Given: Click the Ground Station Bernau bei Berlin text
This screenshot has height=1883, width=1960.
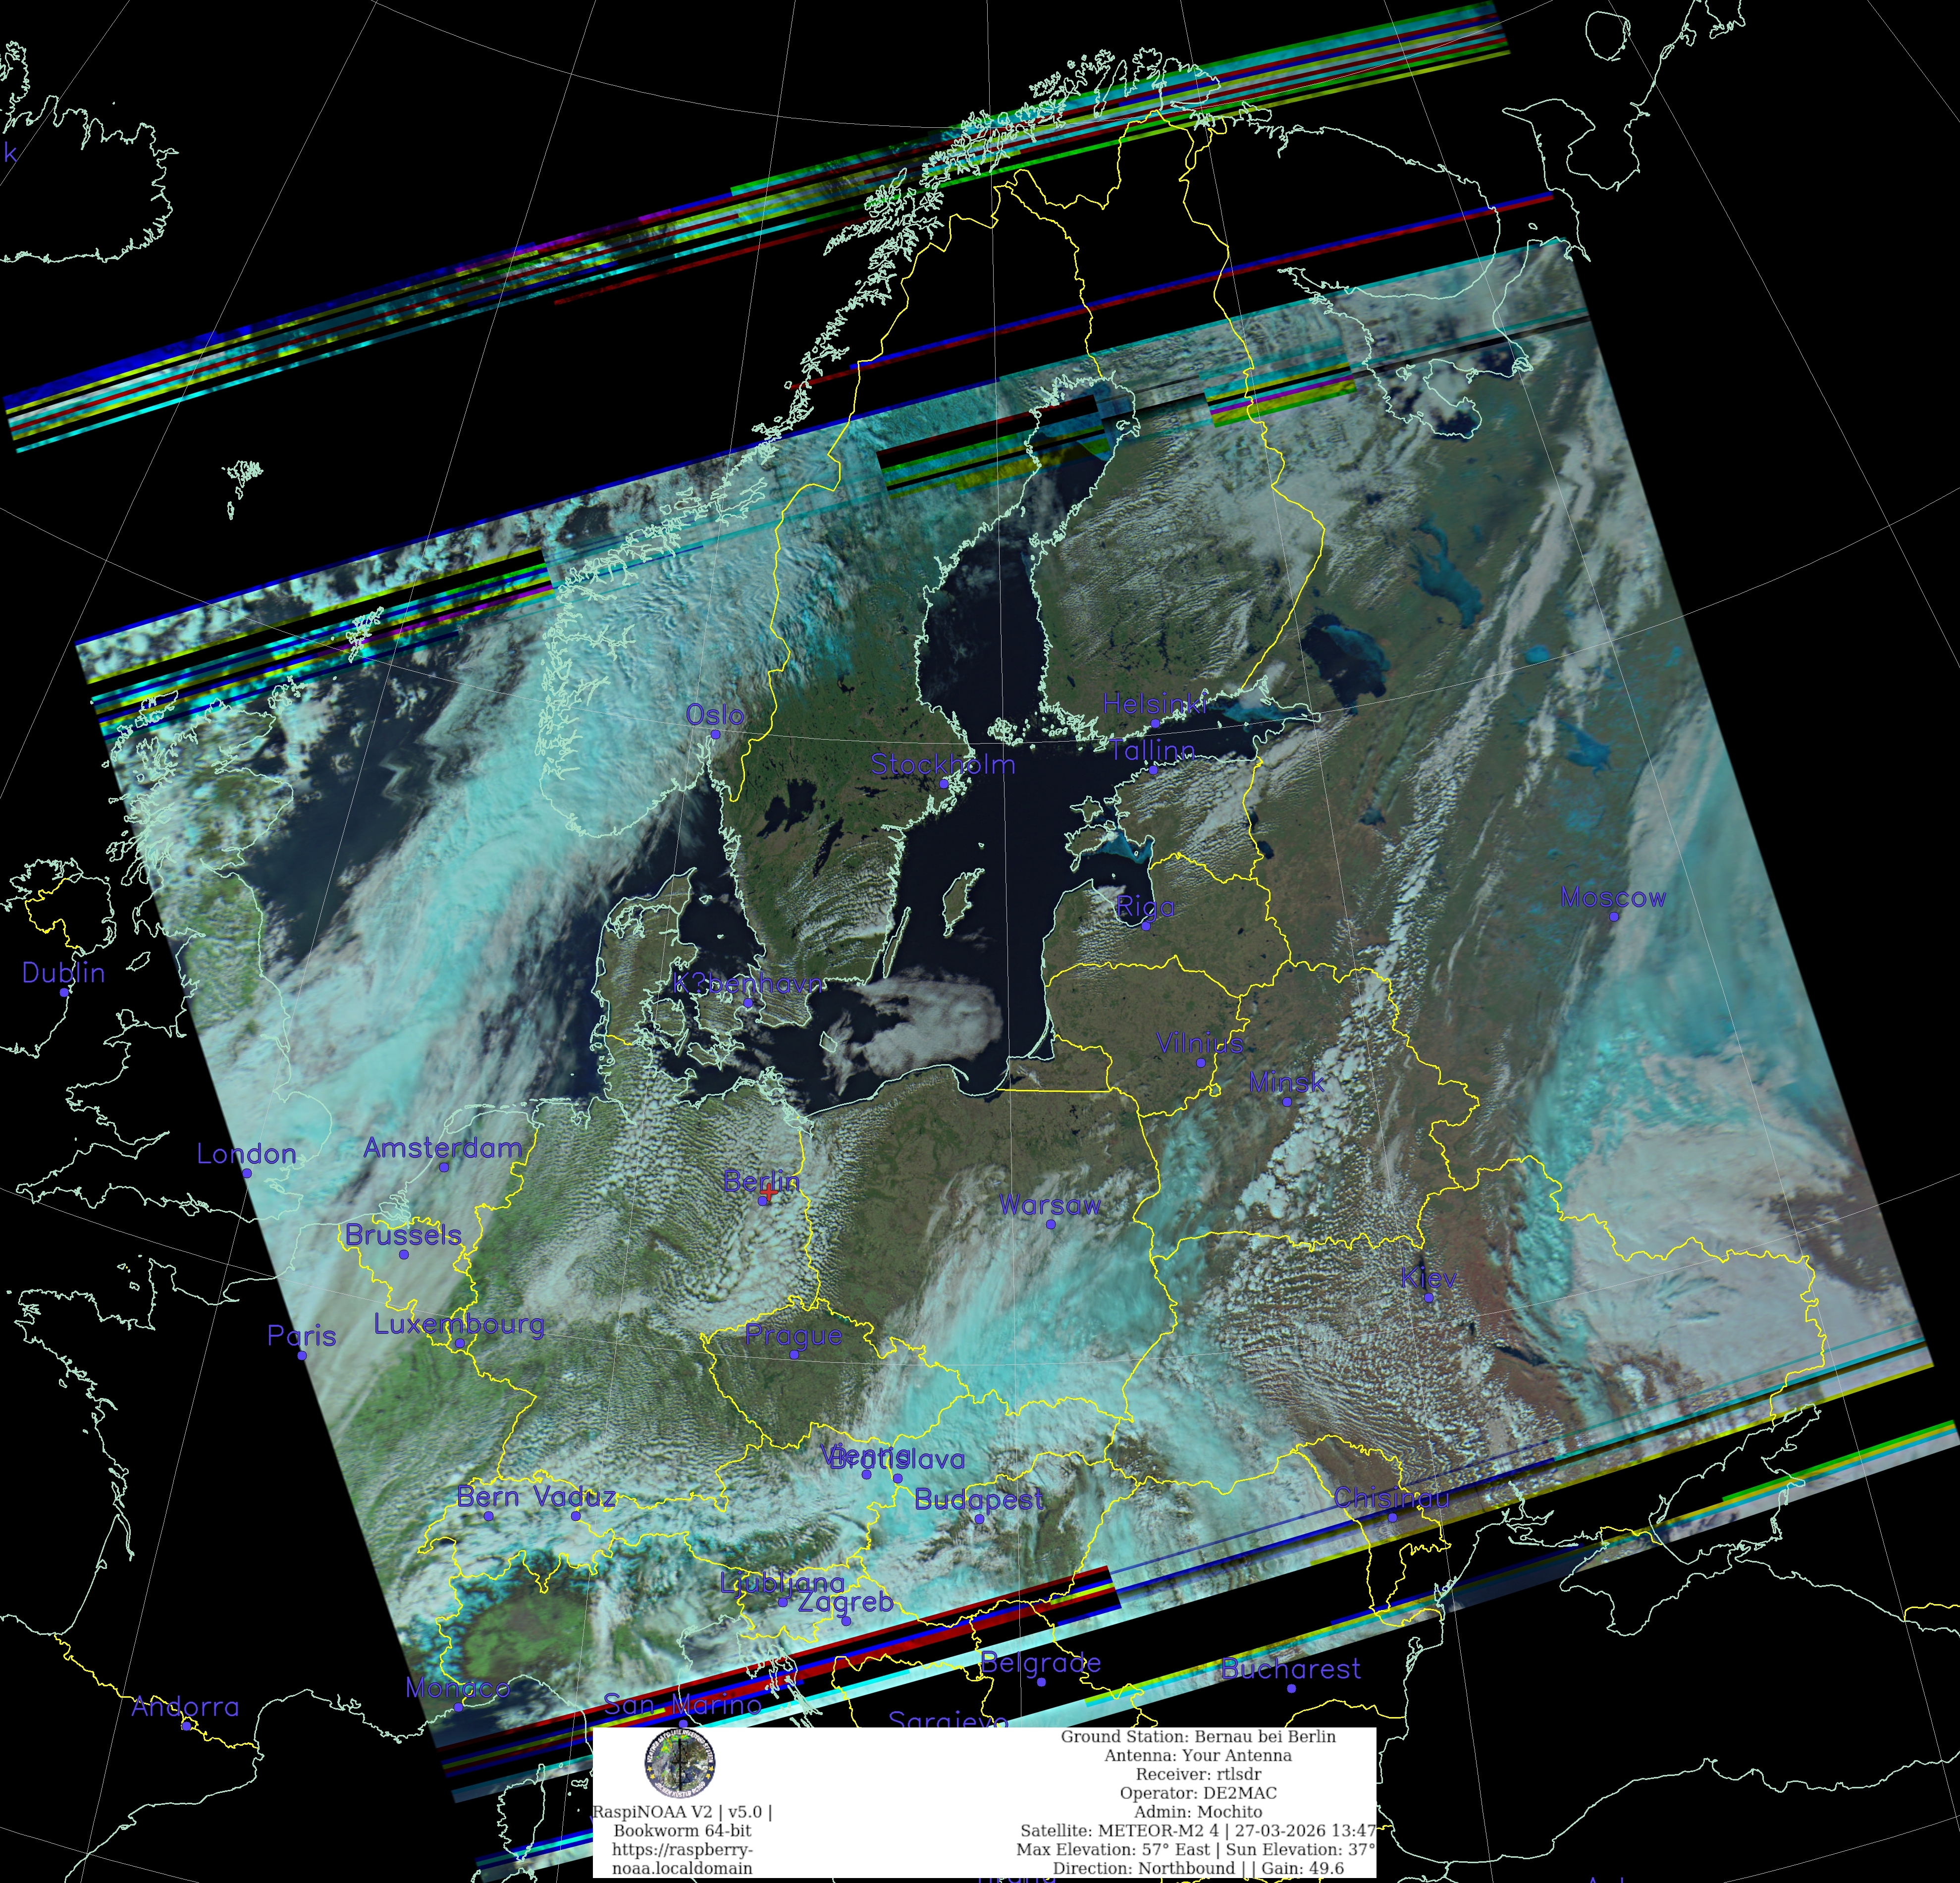Looking at the screenshot, I should tap(1197, 1736).
